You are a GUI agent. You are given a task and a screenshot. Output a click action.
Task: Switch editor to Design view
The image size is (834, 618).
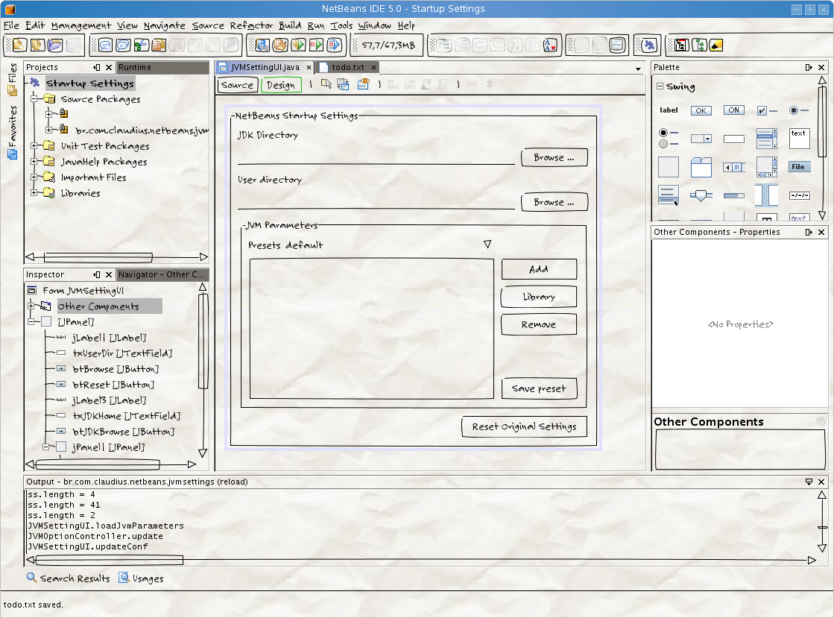(281, 85)
